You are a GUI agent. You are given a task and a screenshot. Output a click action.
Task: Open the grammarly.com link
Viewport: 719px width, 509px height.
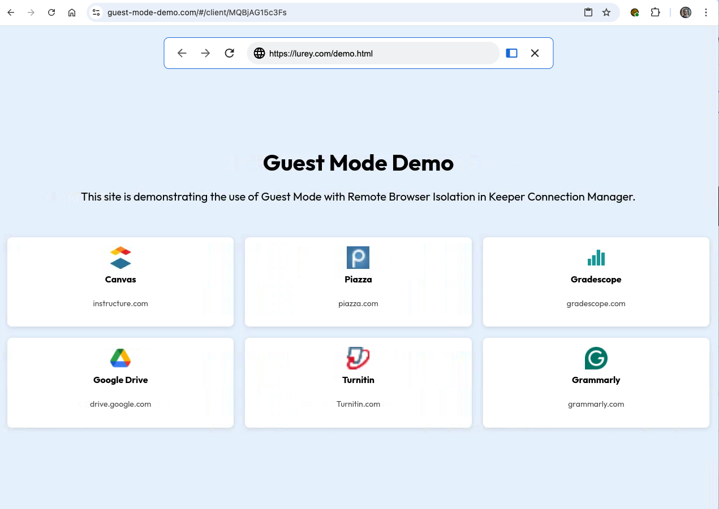click(596, 404)
